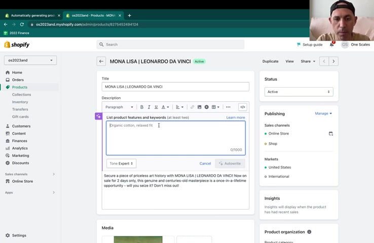Reload the browser page
This screenshot has height=243, width=374.
pyautogui.click(x=22, y=24)
